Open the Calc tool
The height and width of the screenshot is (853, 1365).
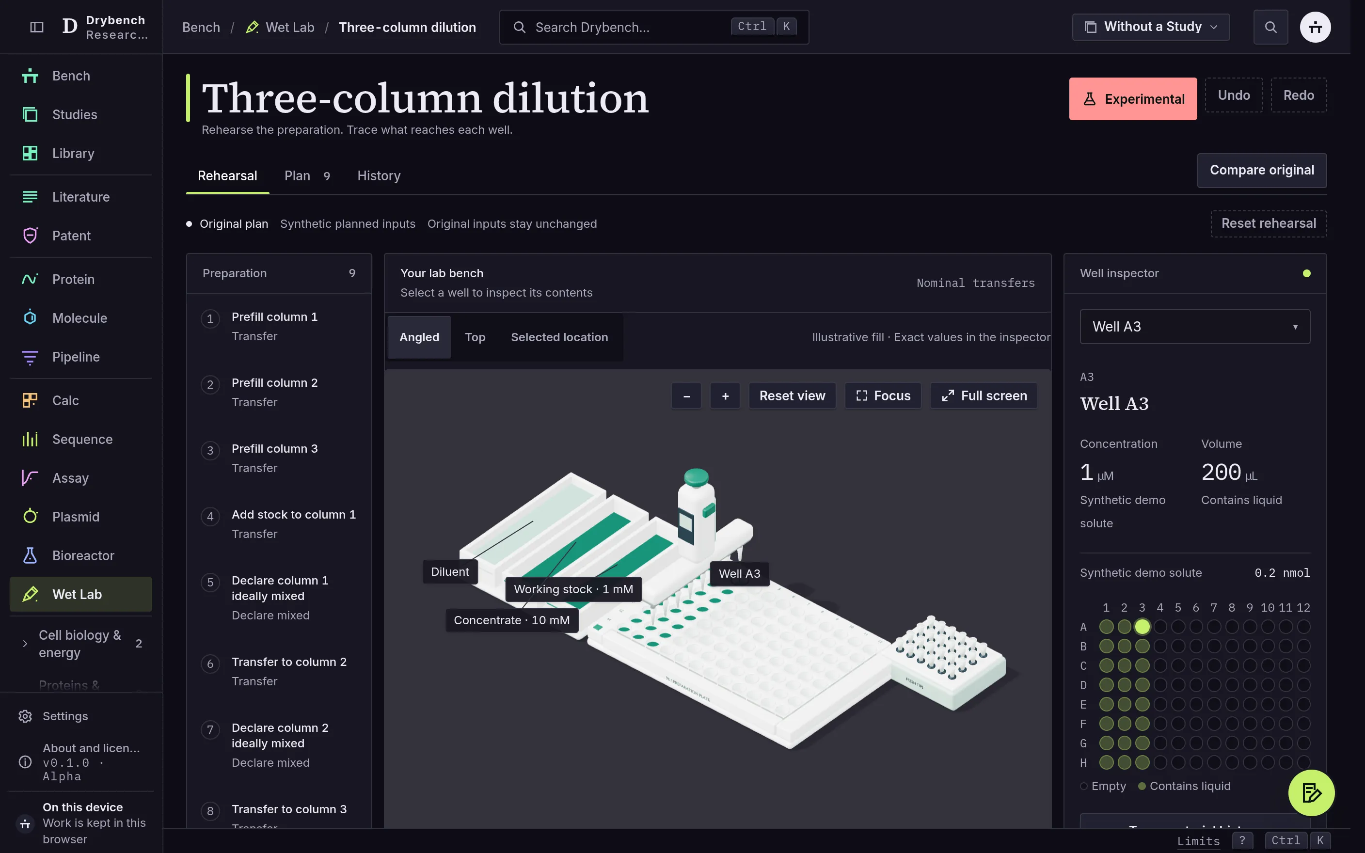click(x=80, y=400)
